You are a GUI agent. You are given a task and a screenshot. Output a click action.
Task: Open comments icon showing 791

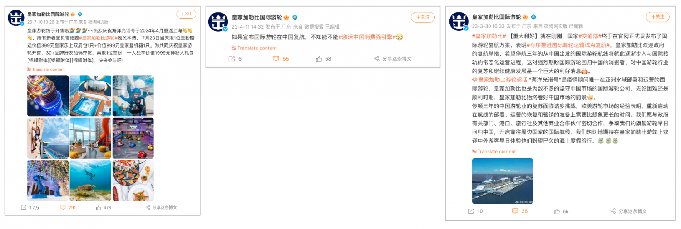coord(63,207)
